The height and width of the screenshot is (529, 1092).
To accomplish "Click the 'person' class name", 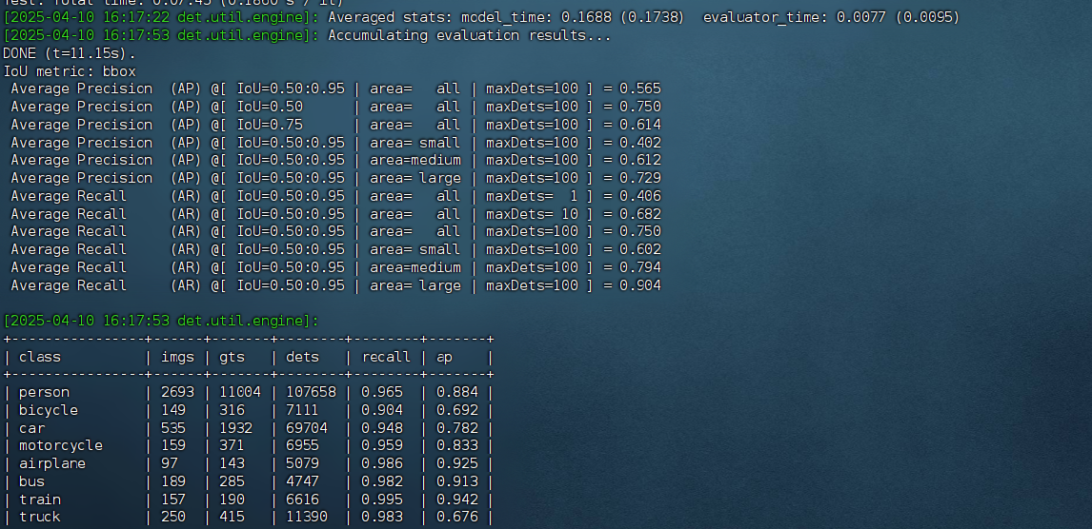I will coord(44,392).
